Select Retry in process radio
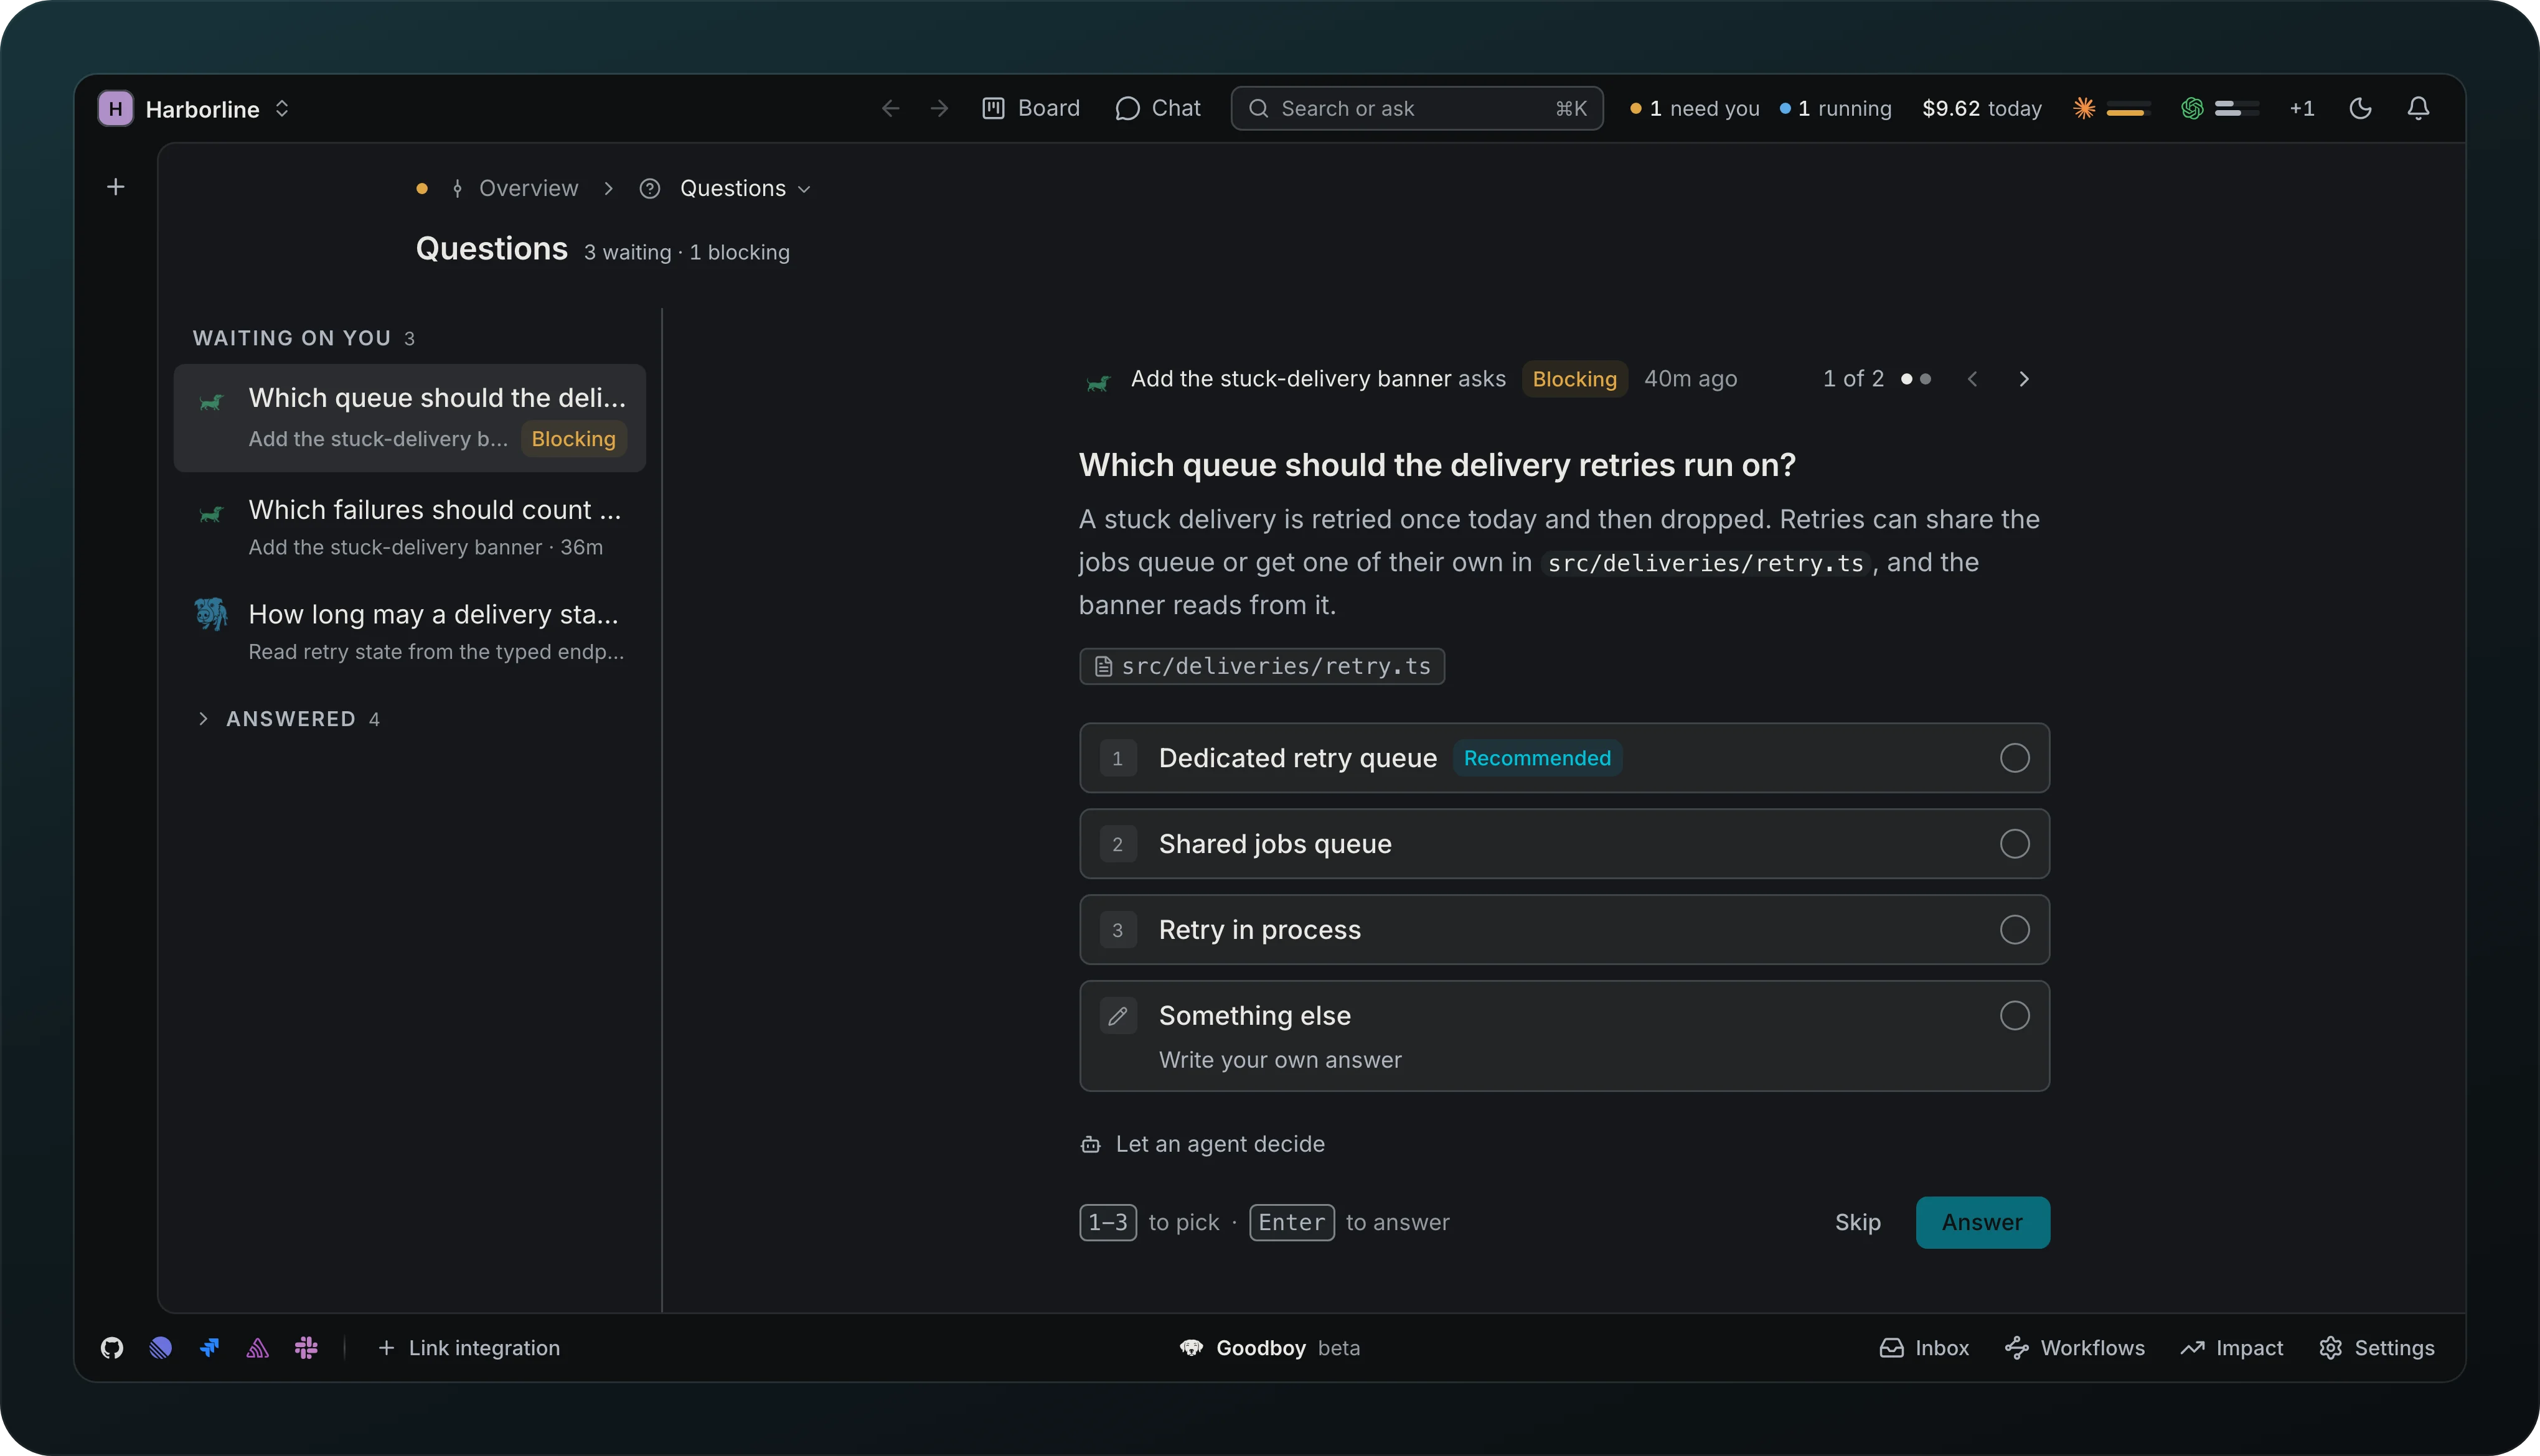Screen dimensions: 2540x1456 [x=2015, y=930]
